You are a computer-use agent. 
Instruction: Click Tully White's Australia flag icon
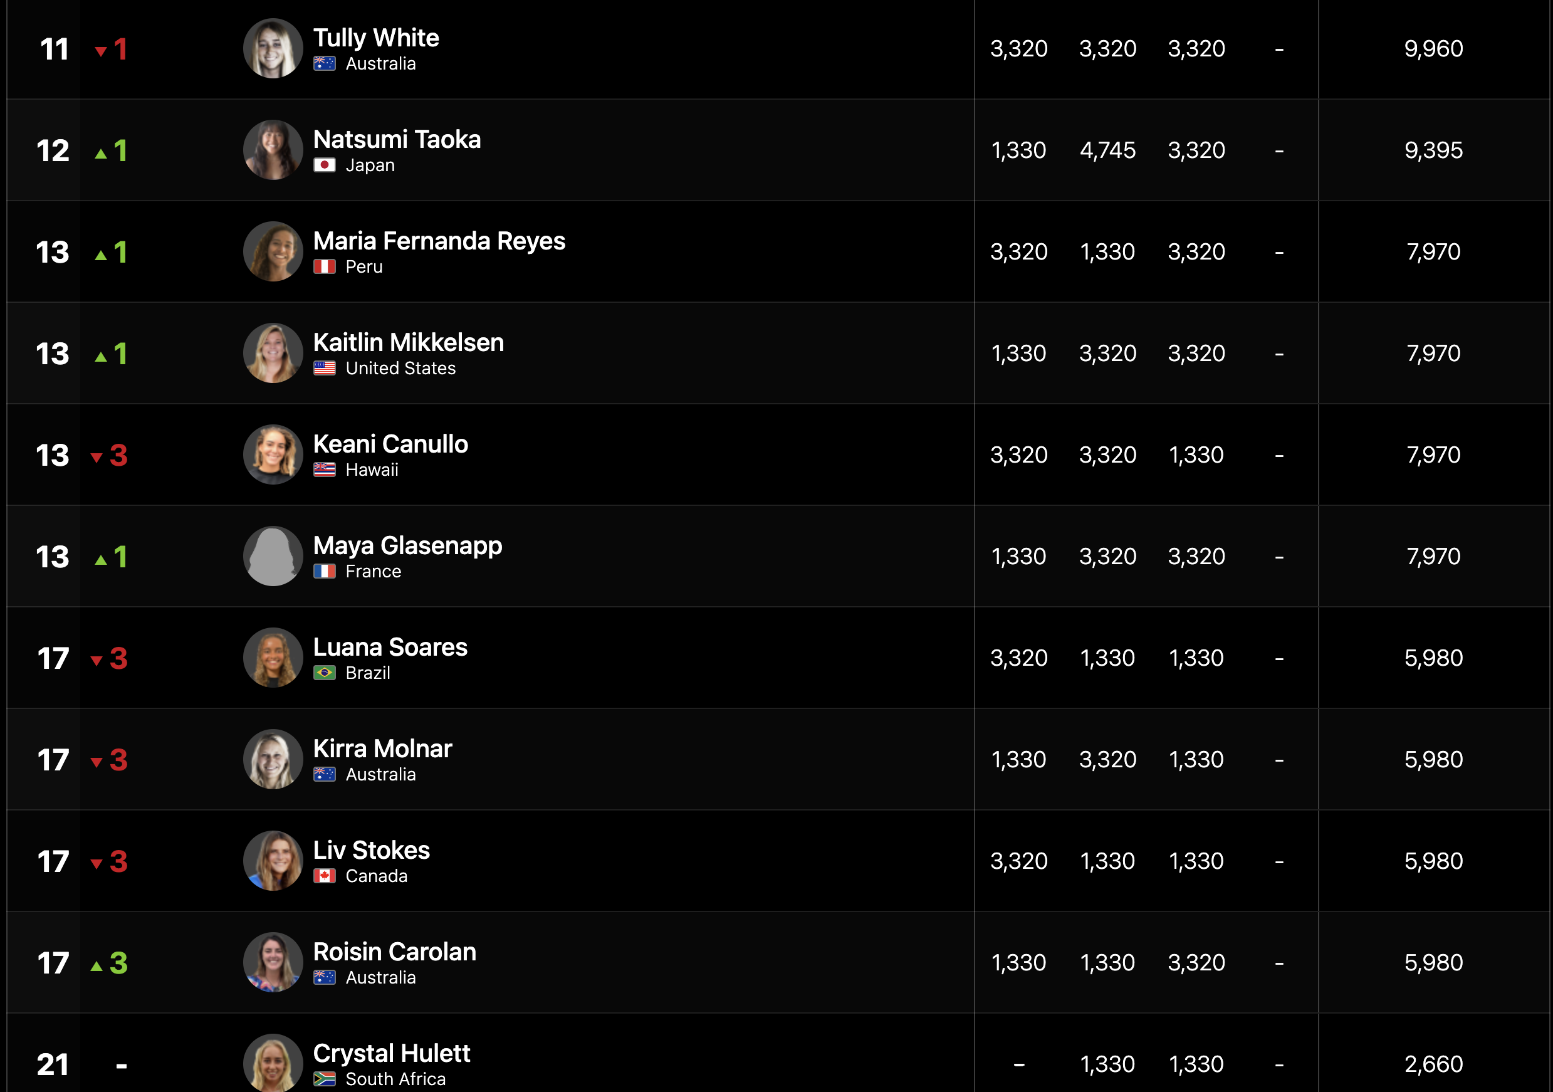coord(324,63)
